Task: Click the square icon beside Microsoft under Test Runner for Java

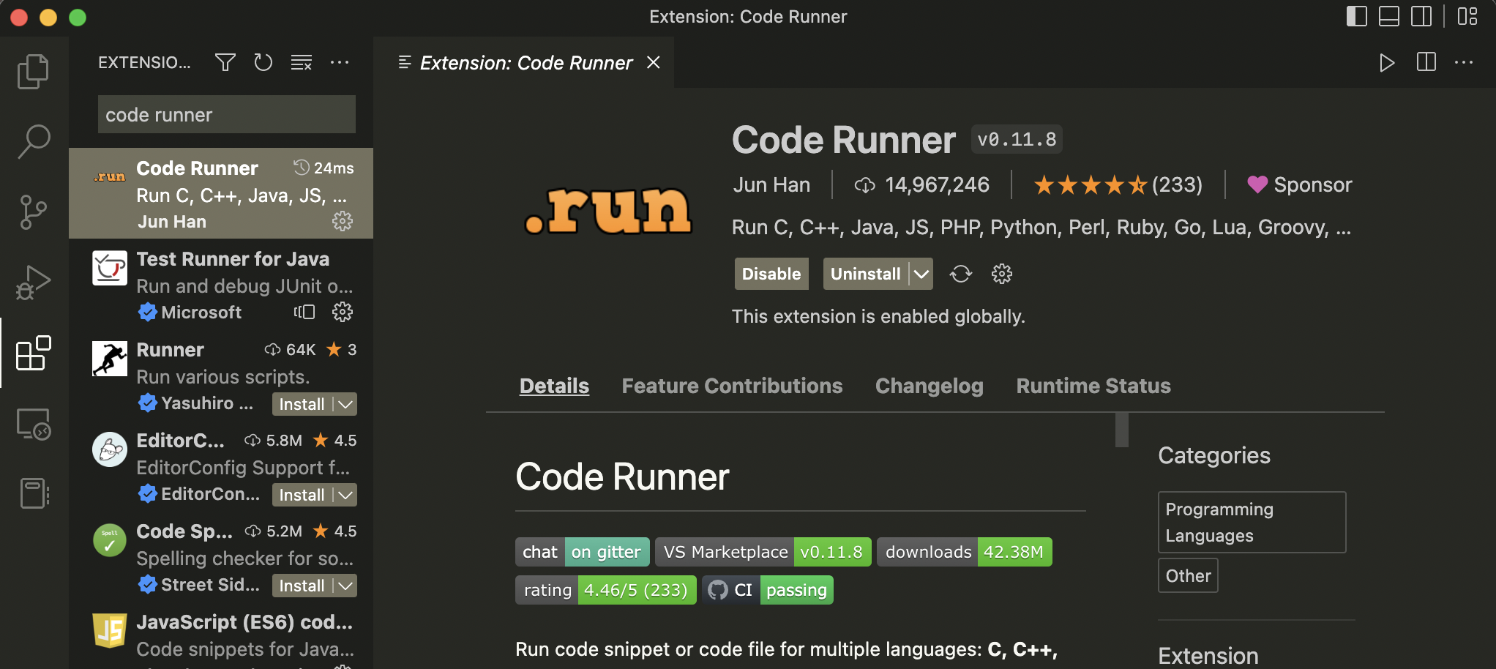Action: pyautogui.click(x=304, y=313)
